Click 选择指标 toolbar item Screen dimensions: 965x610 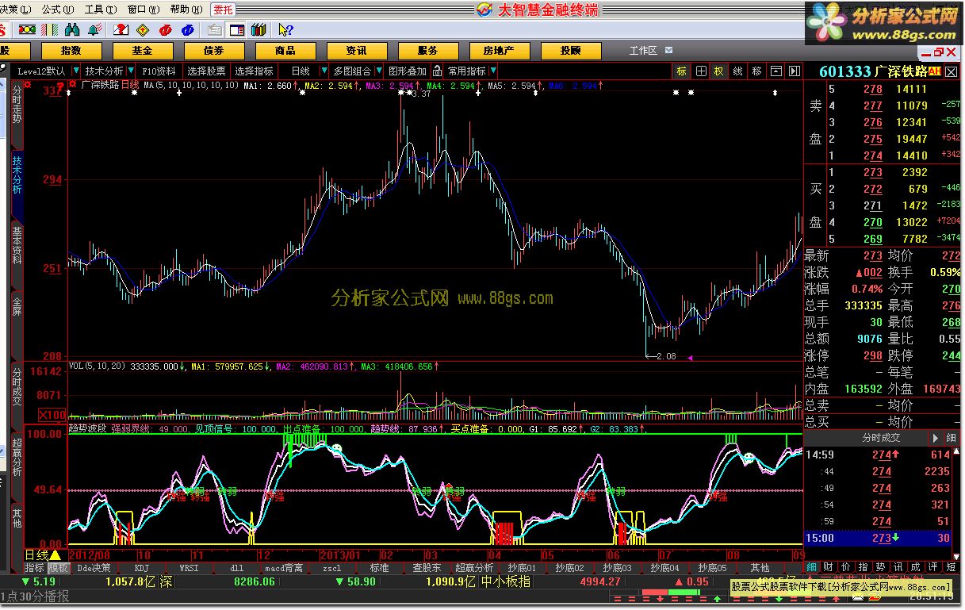254,71
